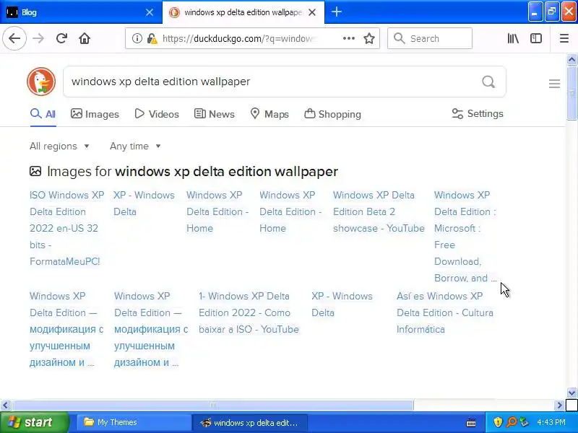The height and width of the screenshot is (433, 578).
Task: Switch to Maps results
Action: tap(269, 114)
